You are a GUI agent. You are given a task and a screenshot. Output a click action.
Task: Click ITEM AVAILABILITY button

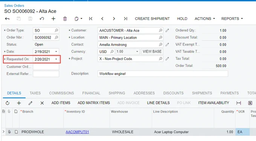point(213,103)
